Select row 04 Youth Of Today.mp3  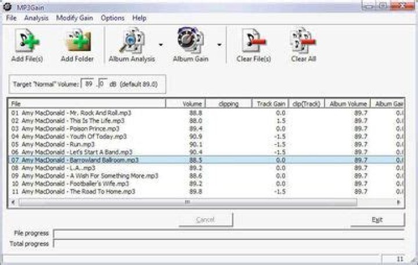pos(206,136)
